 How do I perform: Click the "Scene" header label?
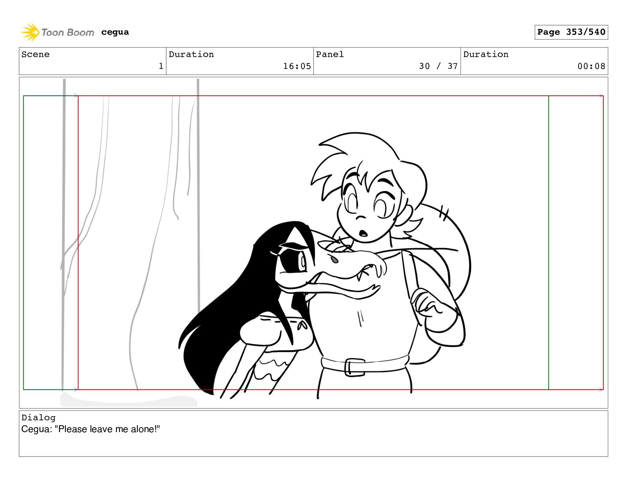click(x=35, y=54)
